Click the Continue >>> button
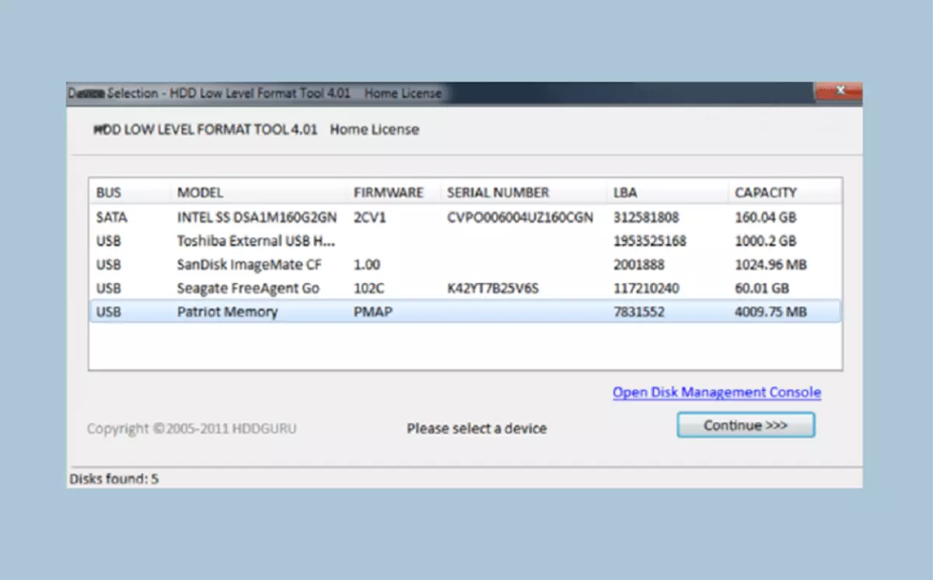The height and width of the screenshot is (580, 933). click(x=746, y=425)
